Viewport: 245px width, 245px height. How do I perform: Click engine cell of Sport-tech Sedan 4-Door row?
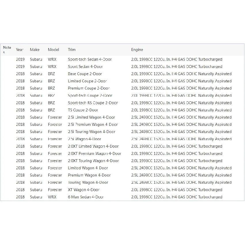[177, 59]
